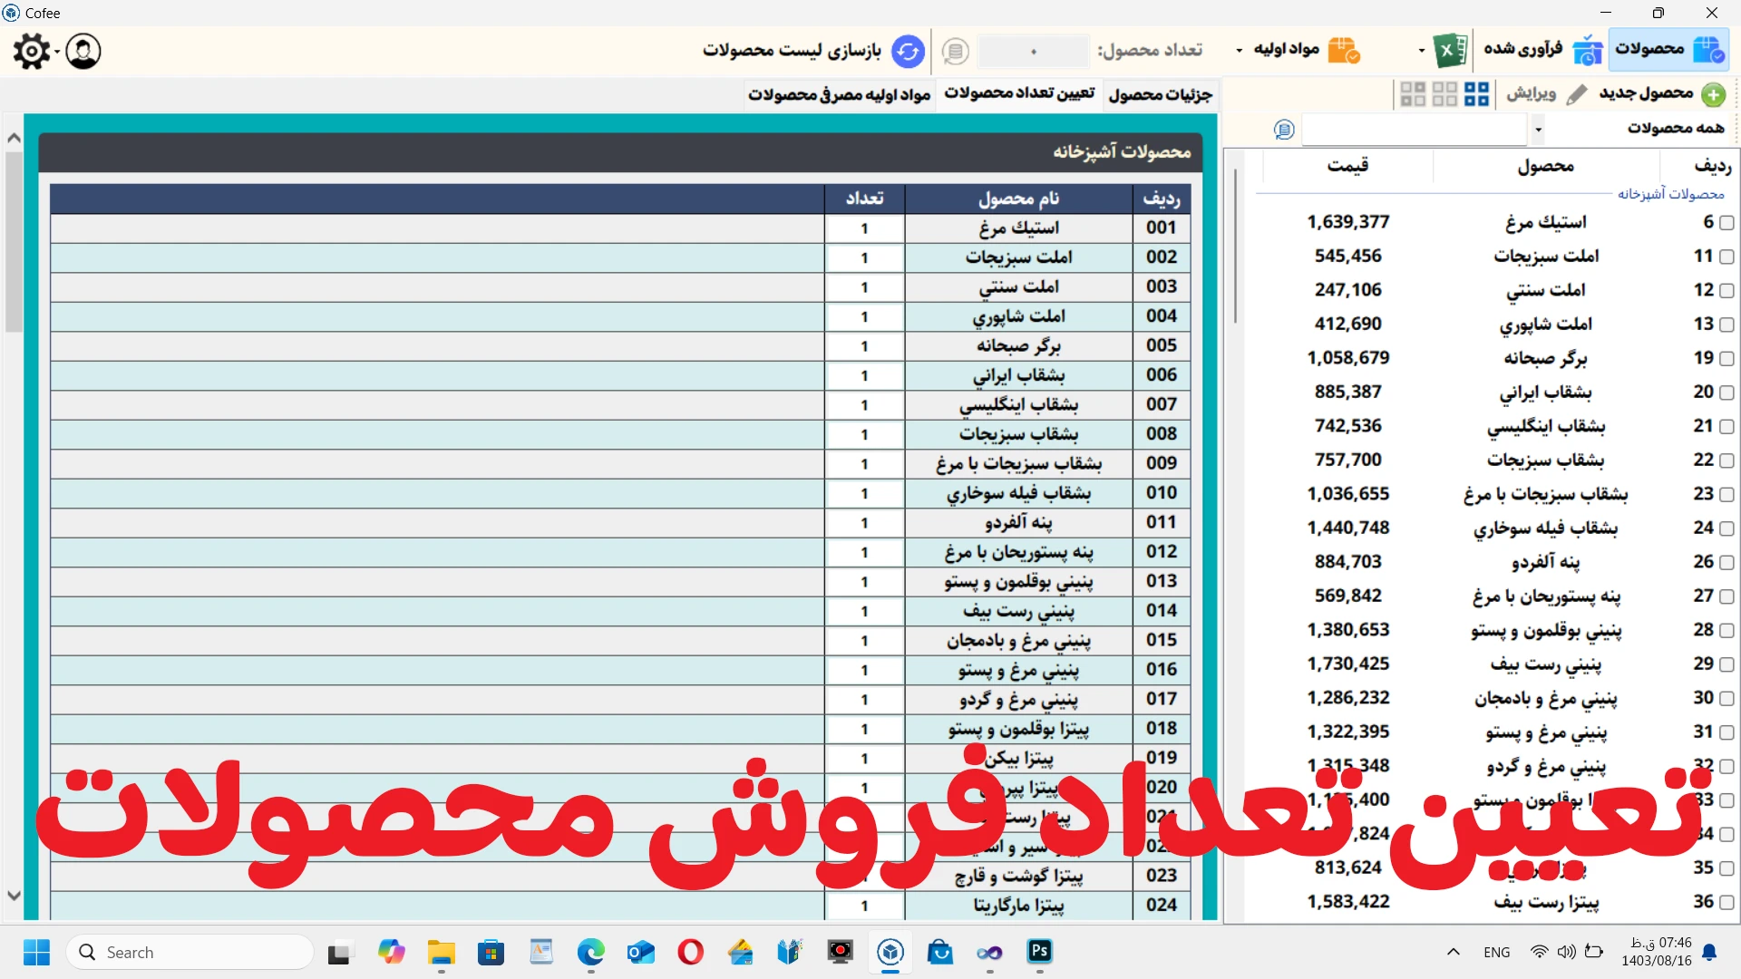Select پنه آلفردو in right product list
Screen dimensions: 1741x979
coord(1546,562)
